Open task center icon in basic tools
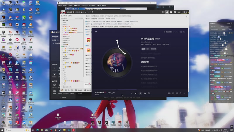 (x=54, y=85)
